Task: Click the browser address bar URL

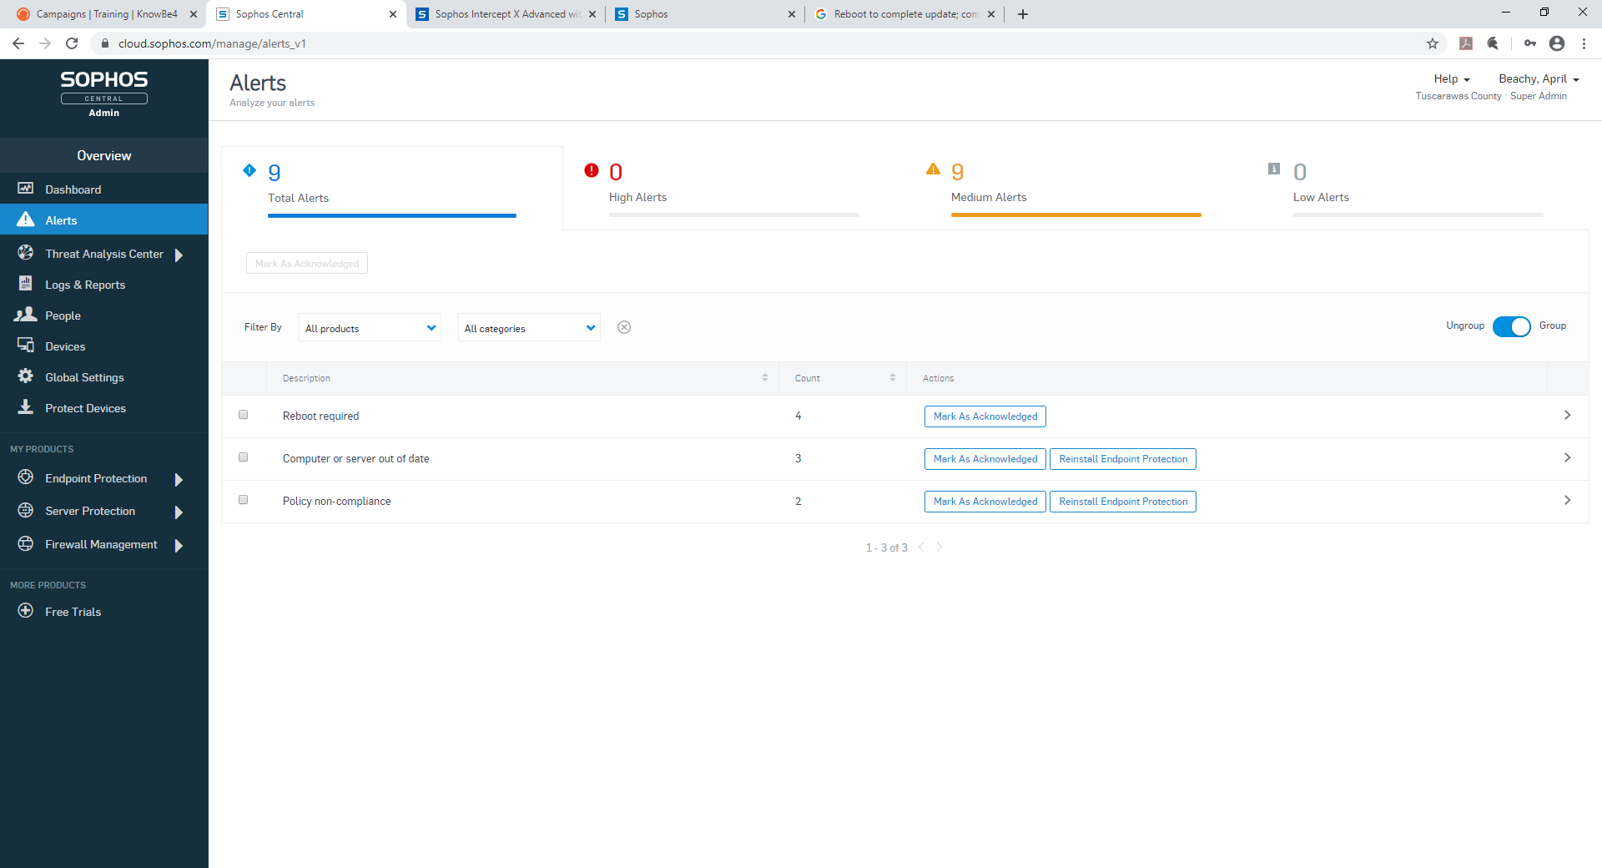Action: point(212,43)
